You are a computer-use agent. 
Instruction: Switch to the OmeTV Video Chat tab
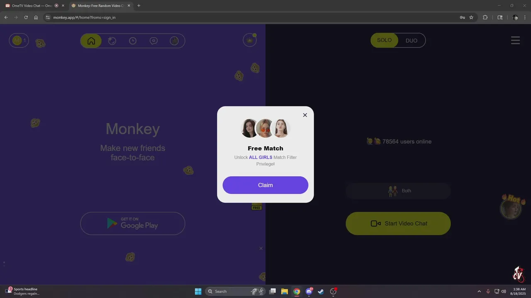click(x=32, y=6)
